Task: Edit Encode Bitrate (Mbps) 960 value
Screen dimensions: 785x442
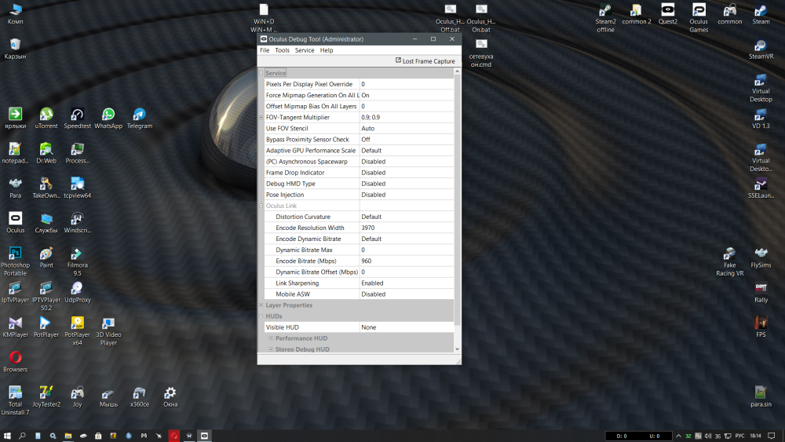Action: [407, 261]
